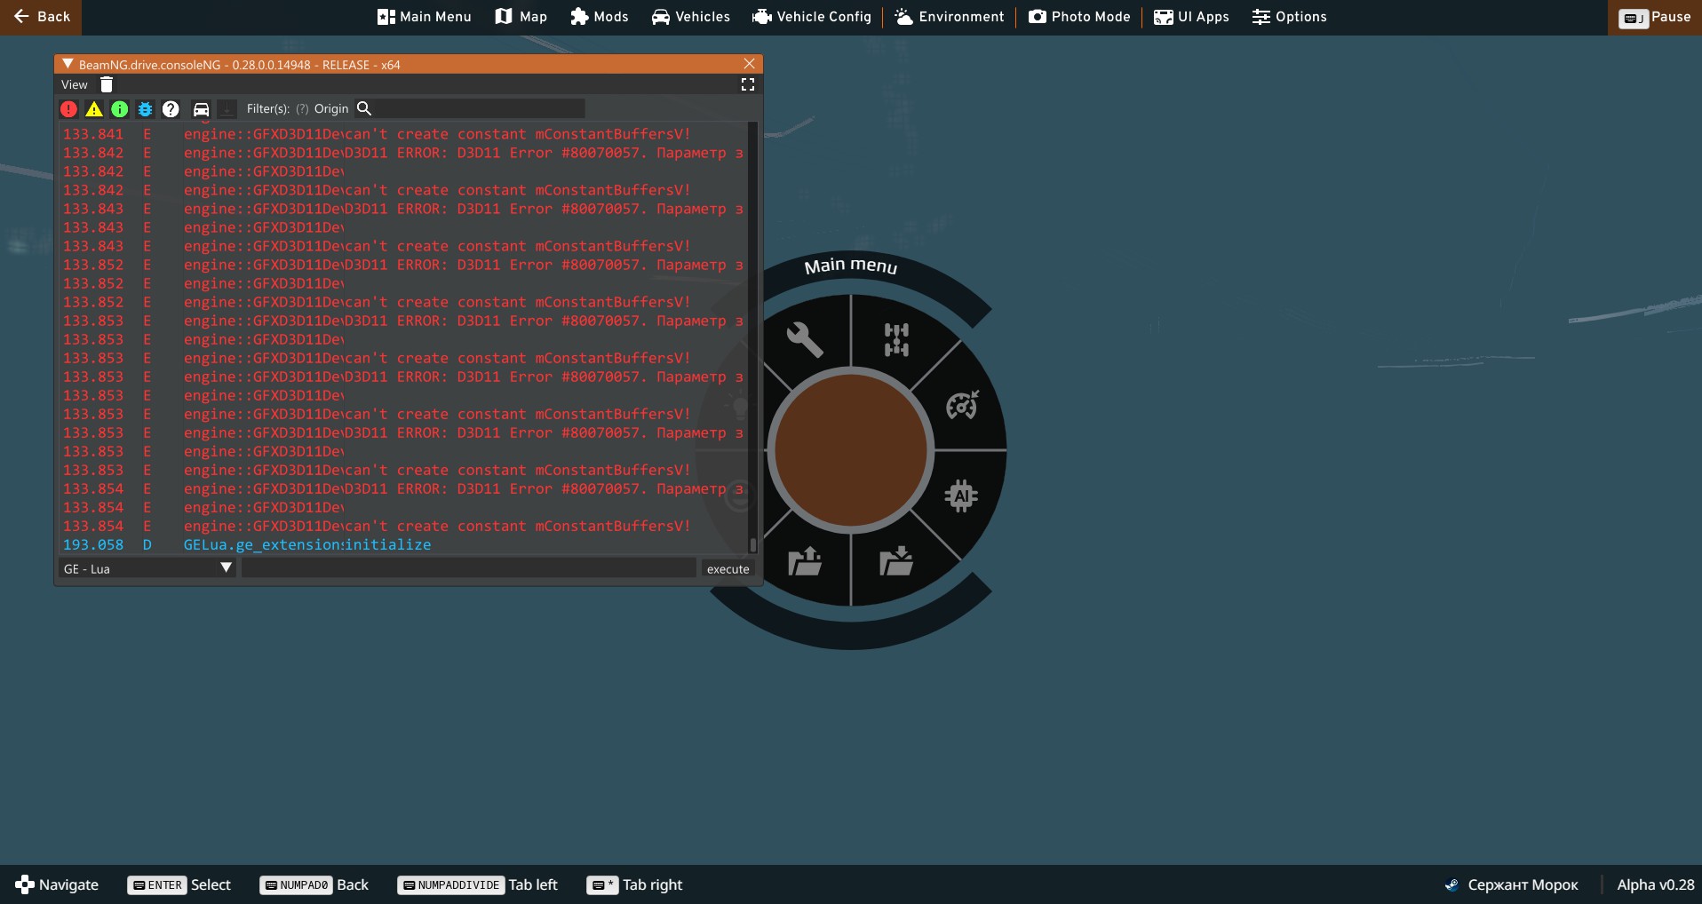1702x904 pixels.
Task: Toggle the scroll-to-bottom arrow in console
Action: pyautogui.click(x=227, y=108)
